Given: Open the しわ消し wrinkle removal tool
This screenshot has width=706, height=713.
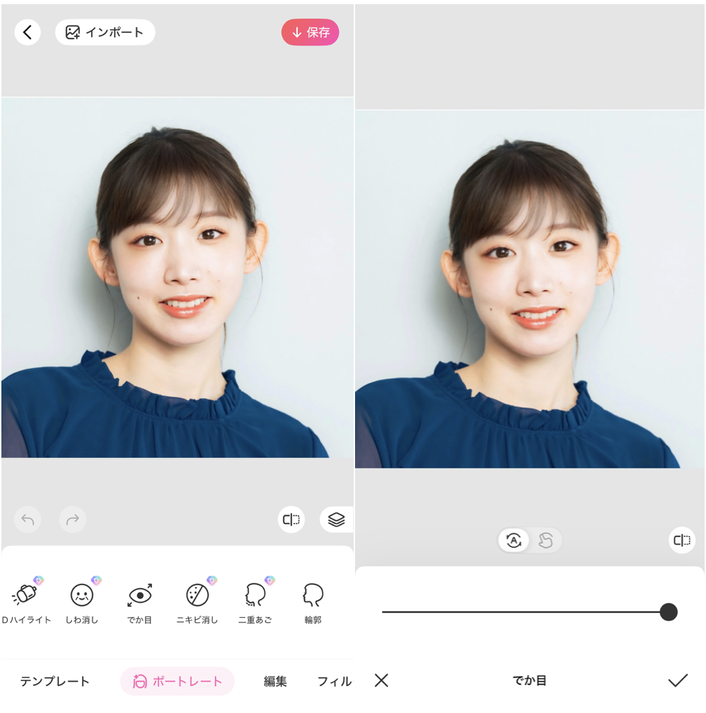Looking at the screenshot, I should click(x=81, y=600).
